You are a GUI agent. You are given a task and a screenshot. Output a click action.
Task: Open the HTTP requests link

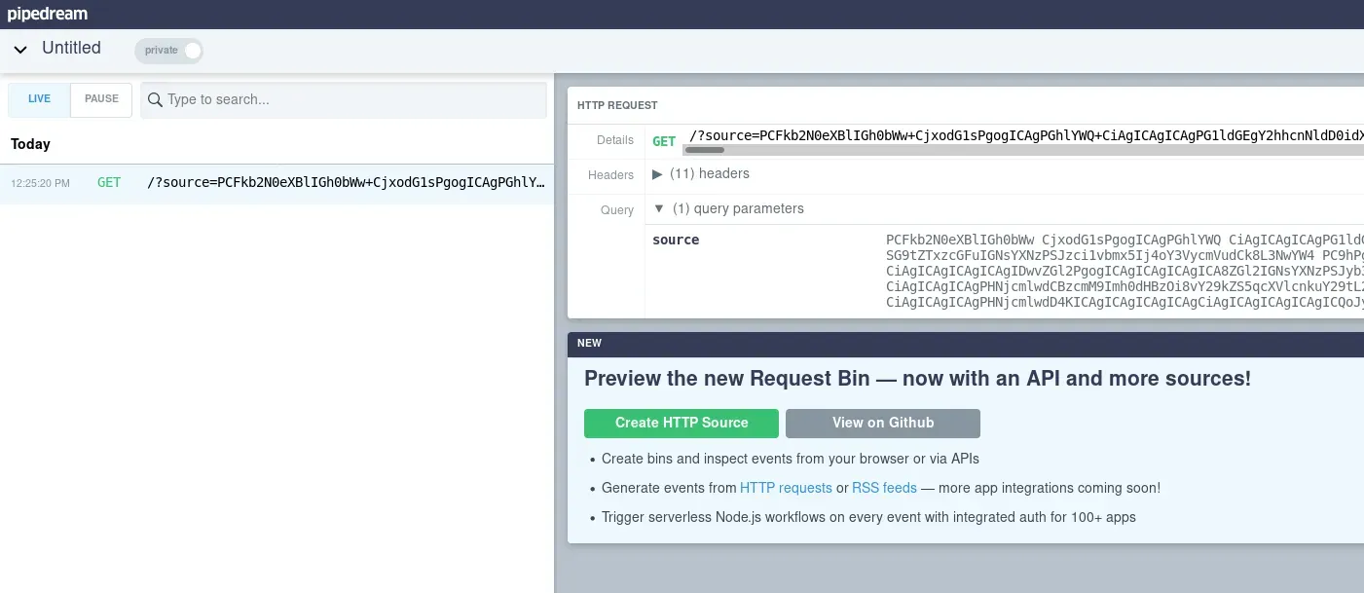[x=786, y=488]
